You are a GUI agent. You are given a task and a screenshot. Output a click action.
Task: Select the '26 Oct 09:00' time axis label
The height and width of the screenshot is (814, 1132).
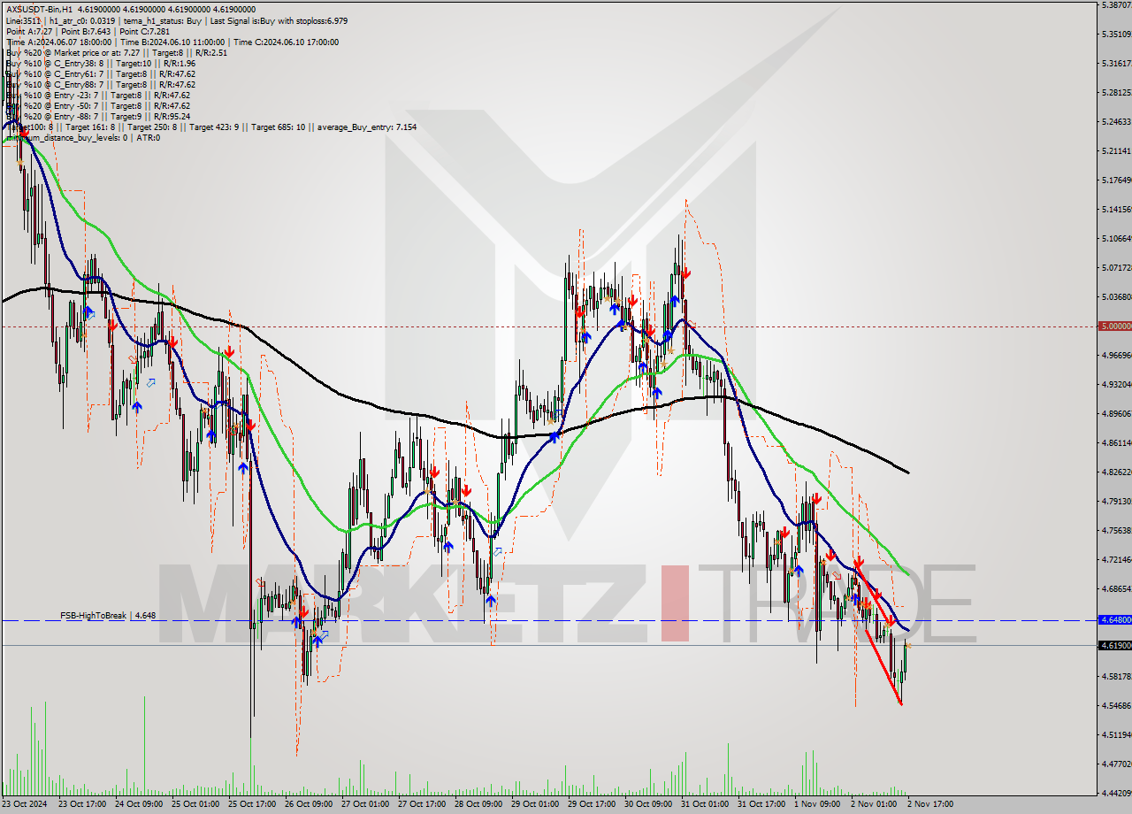tap(309, 804)
